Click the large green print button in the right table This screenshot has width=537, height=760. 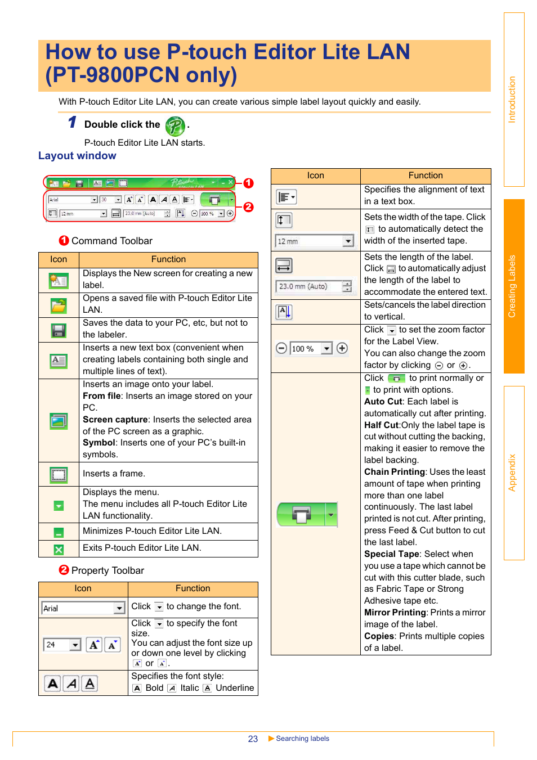coord(301,514)
